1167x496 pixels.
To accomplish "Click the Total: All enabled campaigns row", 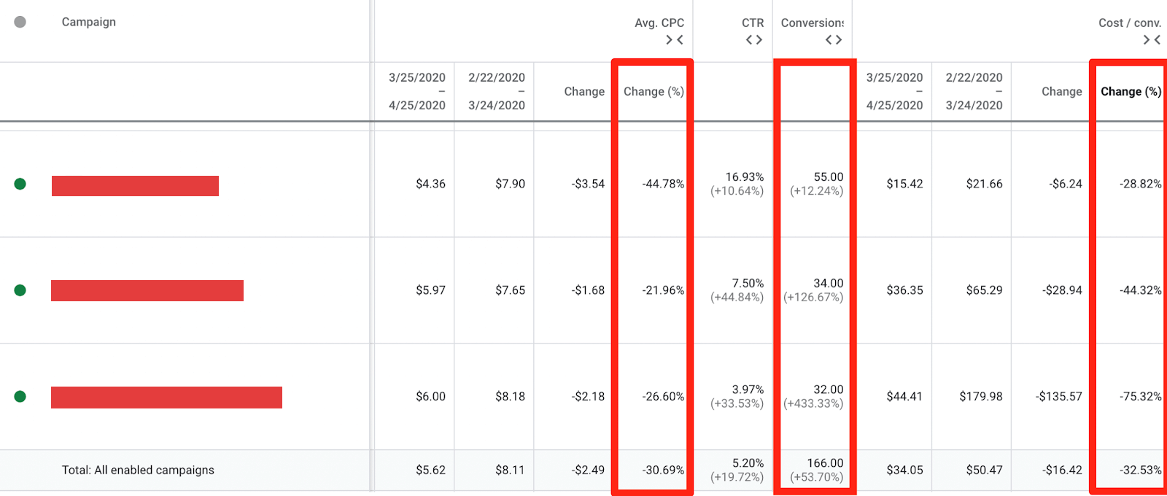I will 583,470.
